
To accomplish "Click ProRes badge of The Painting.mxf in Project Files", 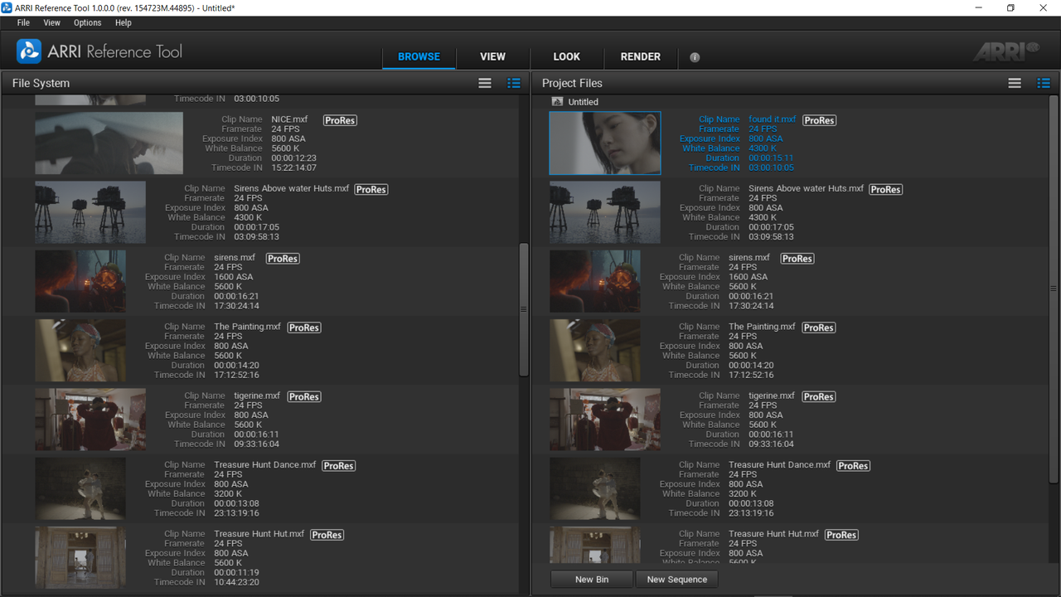I will (x=818, y=328).
